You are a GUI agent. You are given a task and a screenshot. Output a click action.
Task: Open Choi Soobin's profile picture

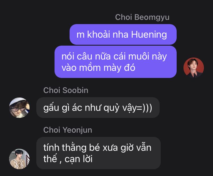pyautogui.click(x=19, y=108)
